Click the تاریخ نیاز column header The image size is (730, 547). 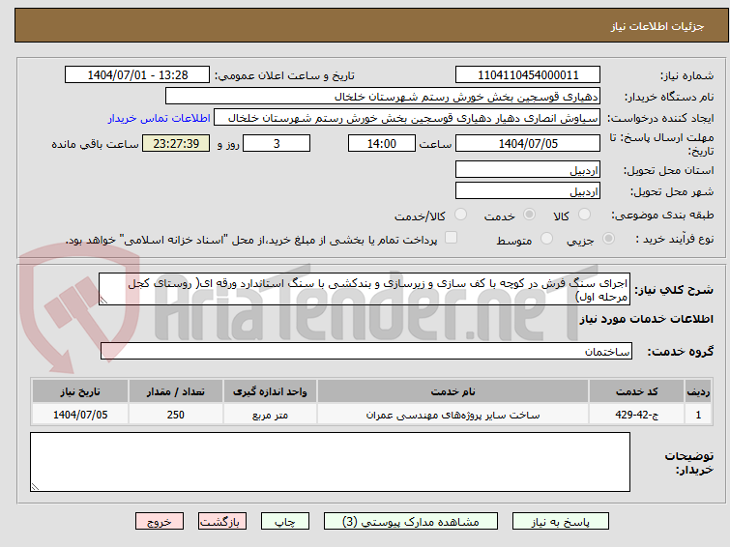80,391
